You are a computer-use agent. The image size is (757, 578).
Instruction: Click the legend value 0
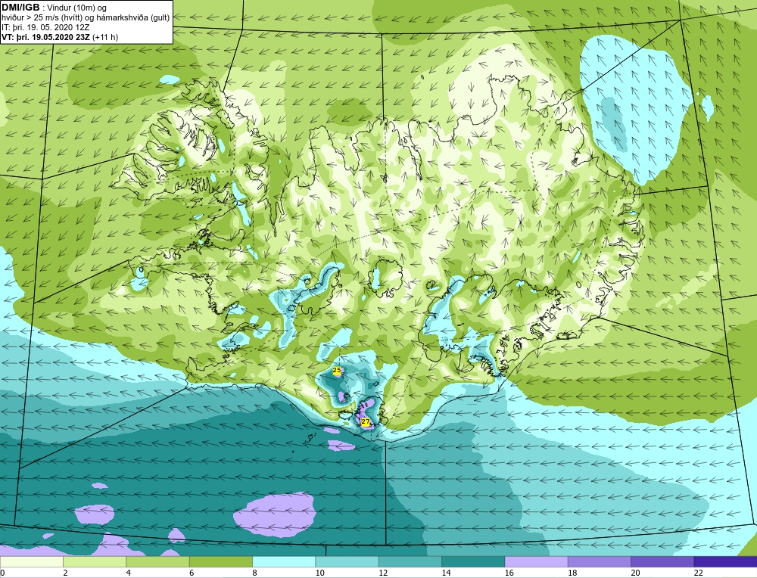[2, 573]
